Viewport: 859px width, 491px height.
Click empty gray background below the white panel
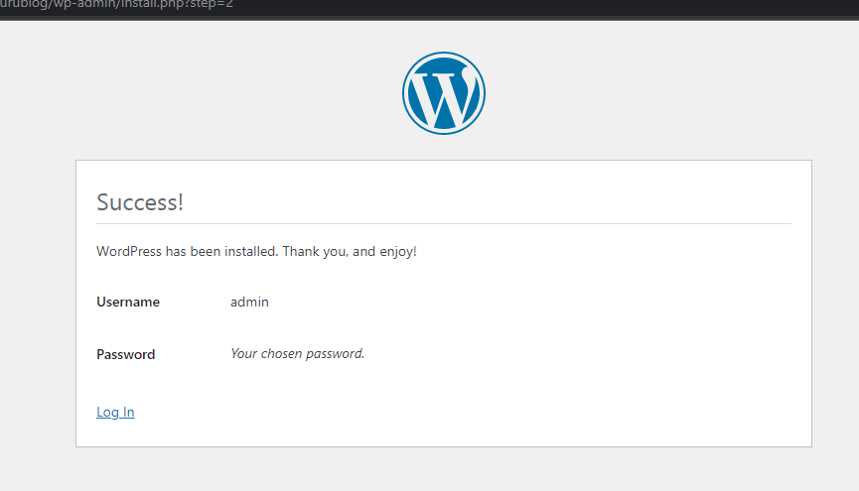(443, 470)
